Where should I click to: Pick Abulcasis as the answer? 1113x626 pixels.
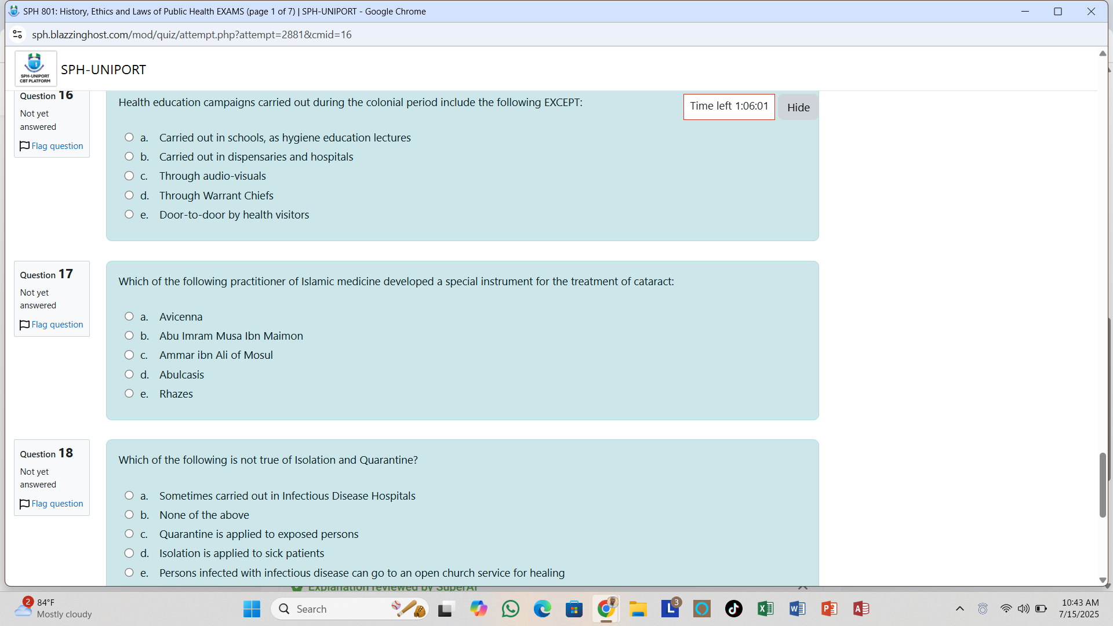129,374
